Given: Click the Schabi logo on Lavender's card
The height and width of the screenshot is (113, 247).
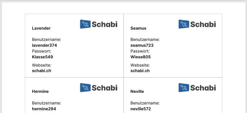Looking at the screenshot, I should (x=99, y=24).
